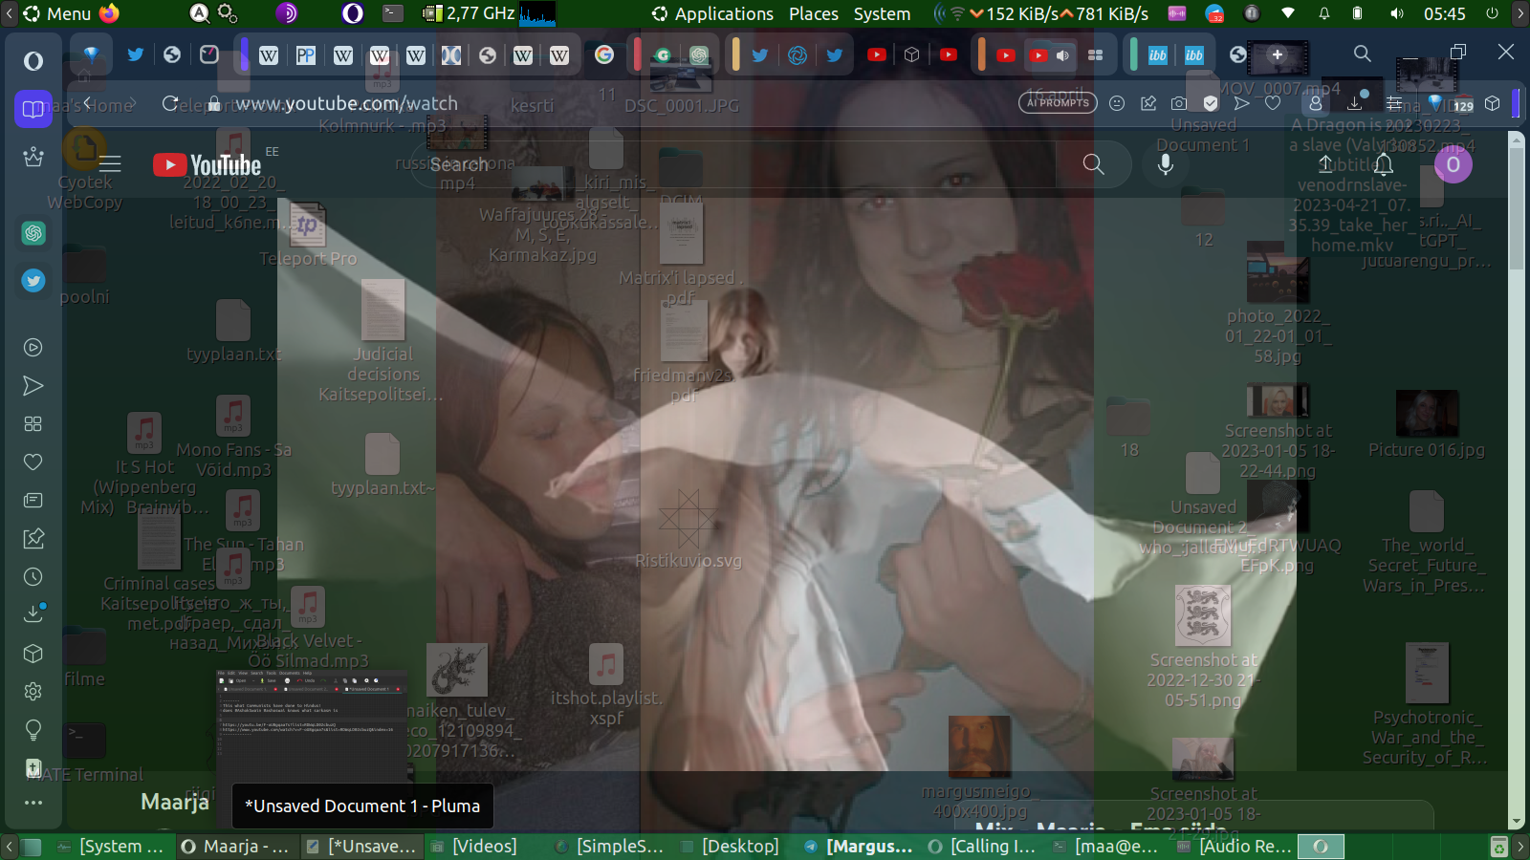Toggle the heart bookmark for this page
Viewport: 1530px width, 860px height.
[1273, 103]
